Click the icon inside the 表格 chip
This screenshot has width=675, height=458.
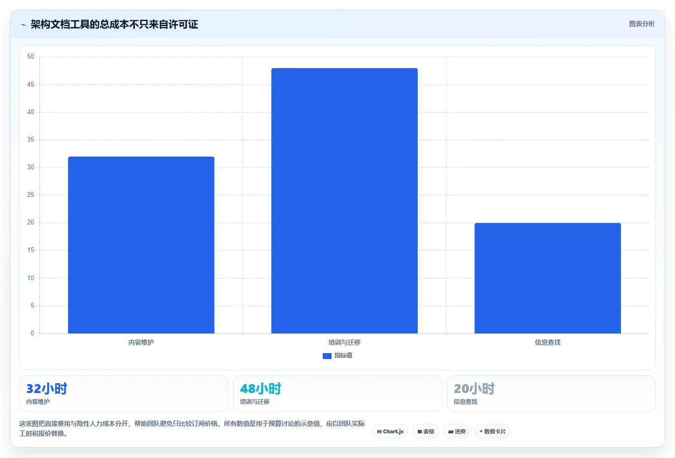420,432
